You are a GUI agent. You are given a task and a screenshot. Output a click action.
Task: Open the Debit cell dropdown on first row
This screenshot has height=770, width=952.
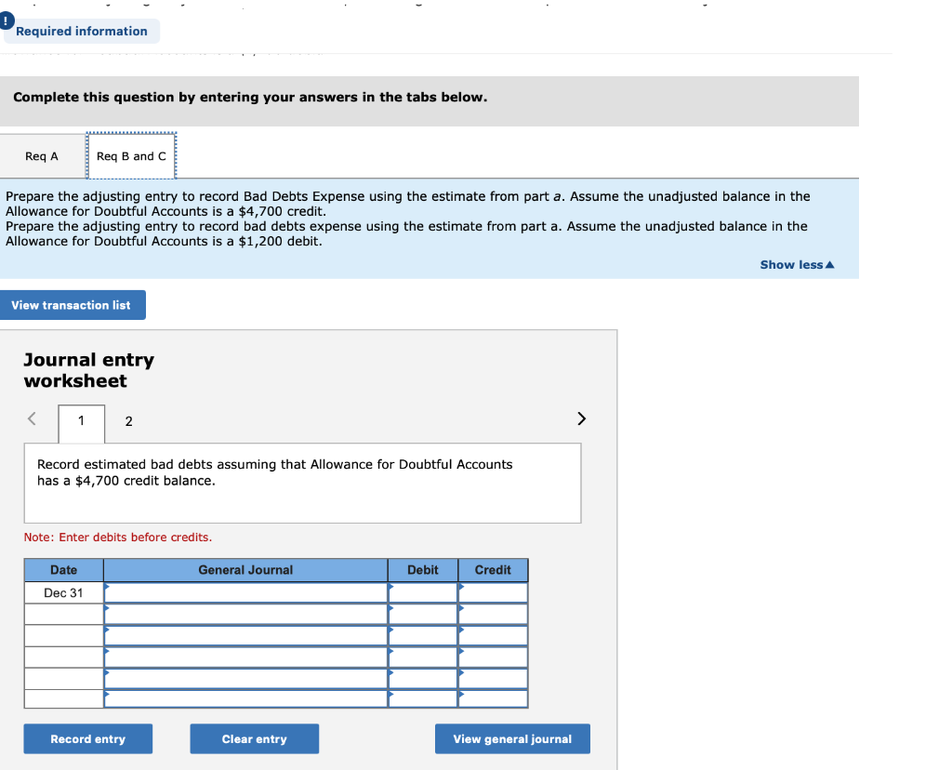(x=391, y=591)
